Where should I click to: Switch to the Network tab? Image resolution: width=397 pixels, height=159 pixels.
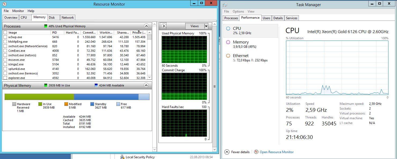click(x=68, y=18)
